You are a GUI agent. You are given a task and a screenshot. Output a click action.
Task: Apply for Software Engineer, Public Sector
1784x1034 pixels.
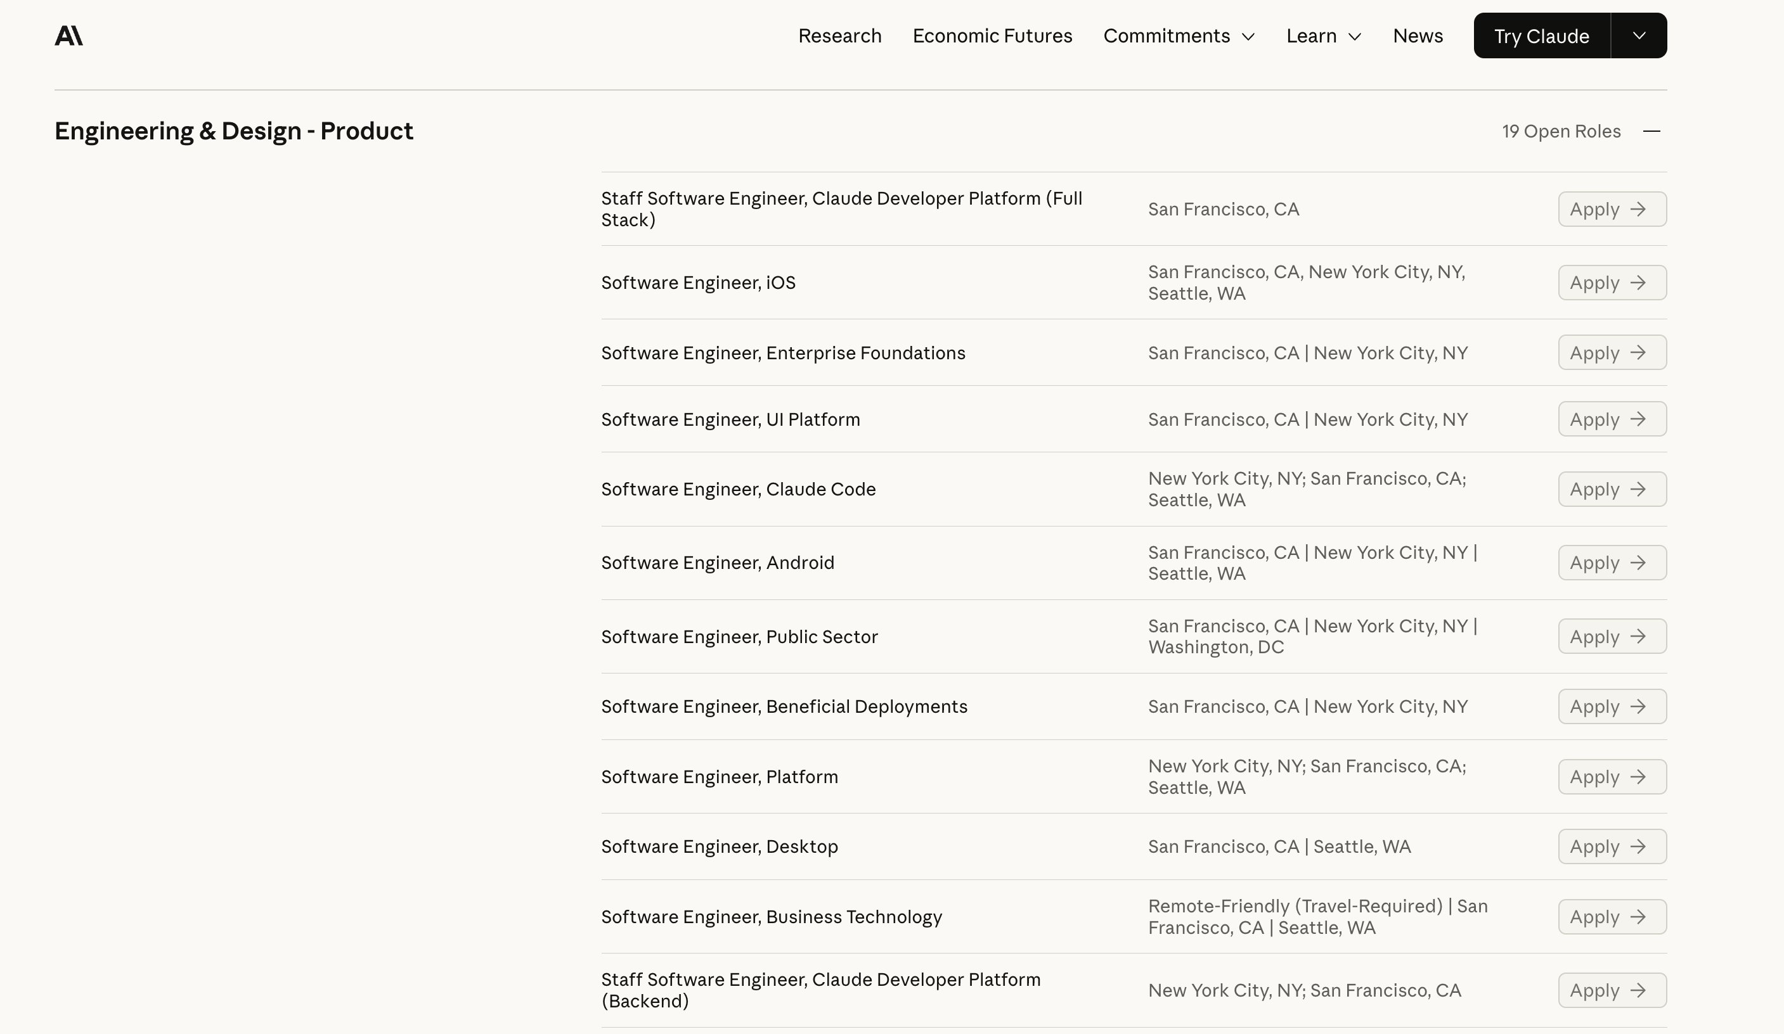point(1612,636)
